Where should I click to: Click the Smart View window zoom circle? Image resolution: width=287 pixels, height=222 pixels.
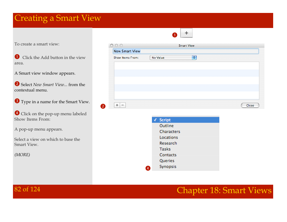coord(121,45)
